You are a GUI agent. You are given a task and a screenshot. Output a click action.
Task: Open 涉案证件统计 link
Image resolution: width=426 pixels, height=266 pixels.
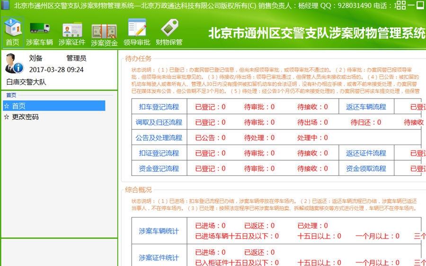point(159,257)
